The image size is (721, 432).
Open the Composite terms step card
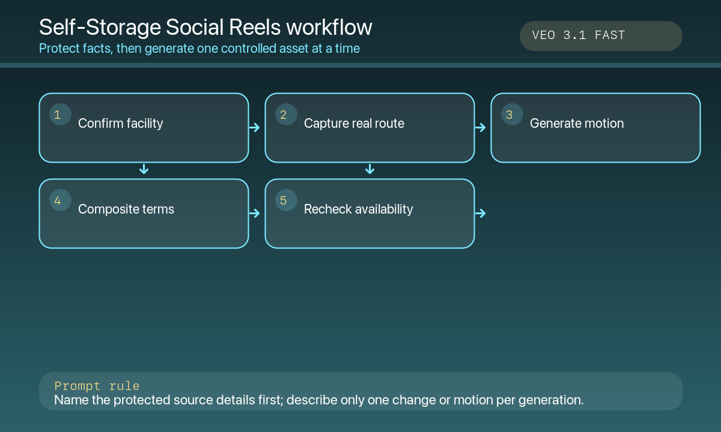pos(144,214)
